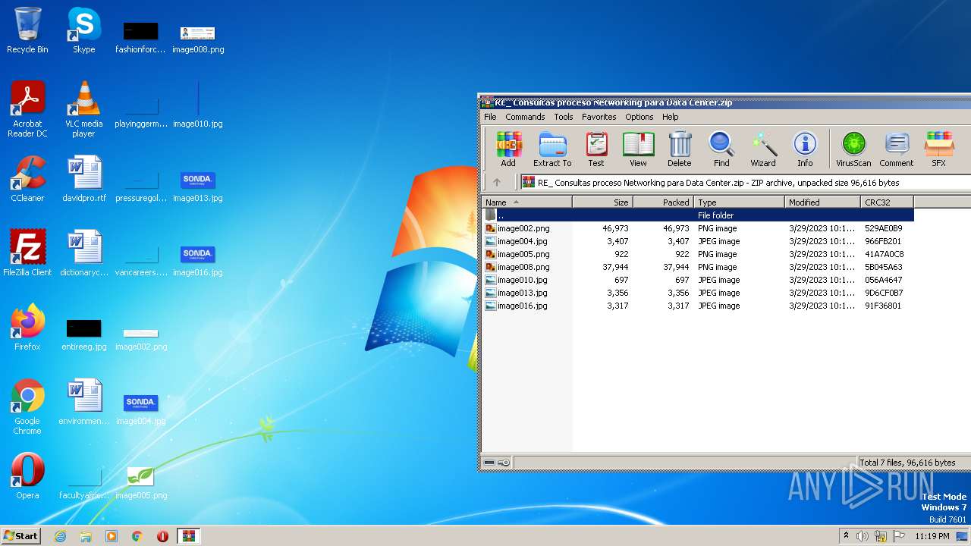Select image013.jpg in archive list
The width and height of the screenshot is (971, 546).
[698, 293]
